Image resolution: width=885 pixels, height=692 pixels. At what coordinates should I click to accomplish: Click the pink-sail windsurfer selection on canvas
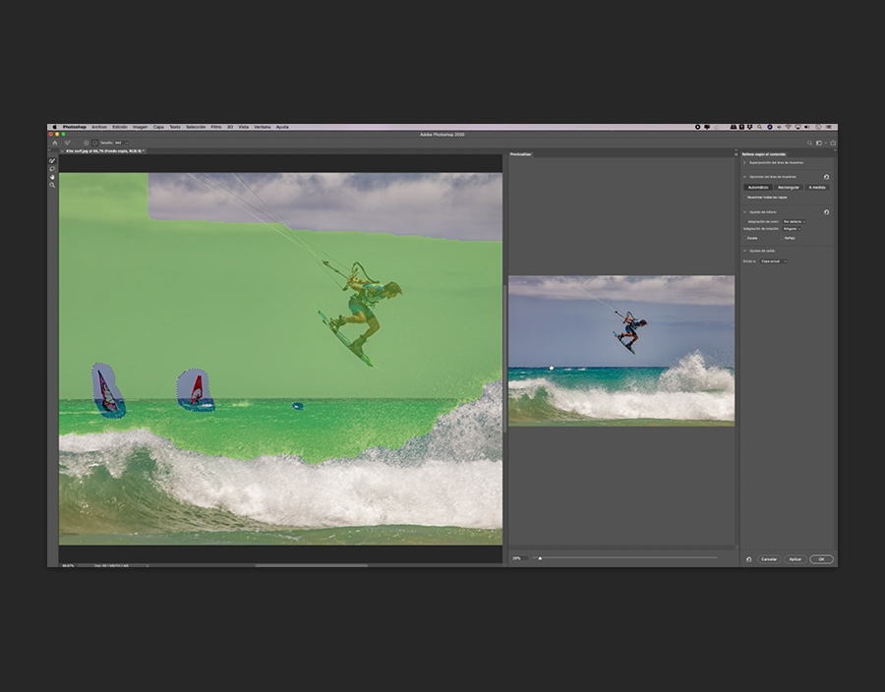(108, 390)
